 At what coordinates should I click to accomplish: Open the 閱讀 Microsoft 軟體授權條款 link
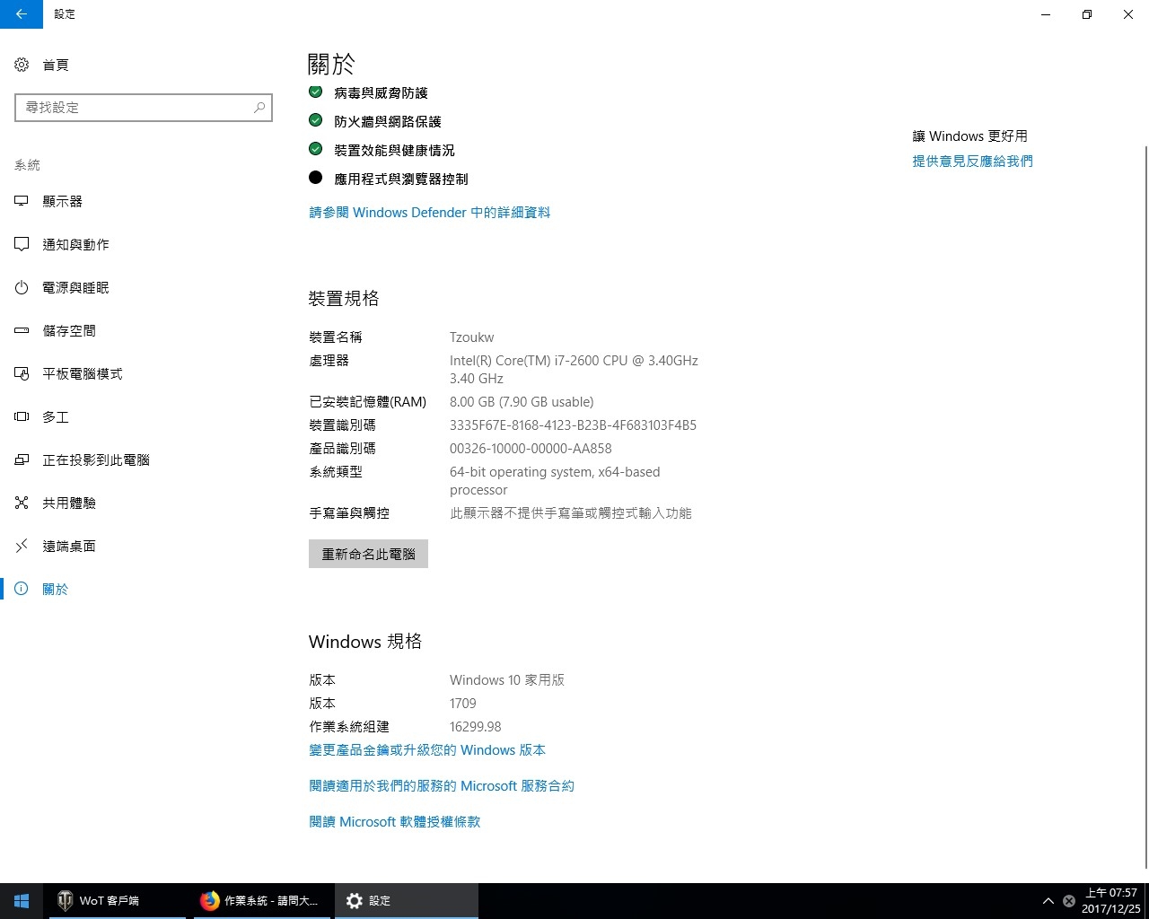coord(395,822)
